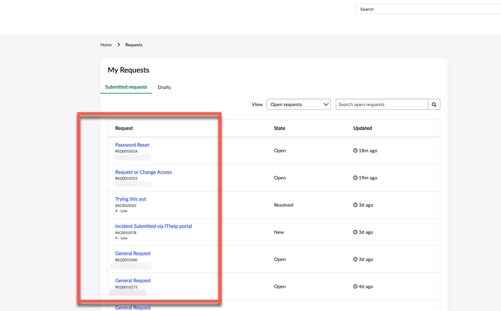Click the clock icon beside 4d ago
Viewport: 501px width, 311px height.
coord(355,287)
